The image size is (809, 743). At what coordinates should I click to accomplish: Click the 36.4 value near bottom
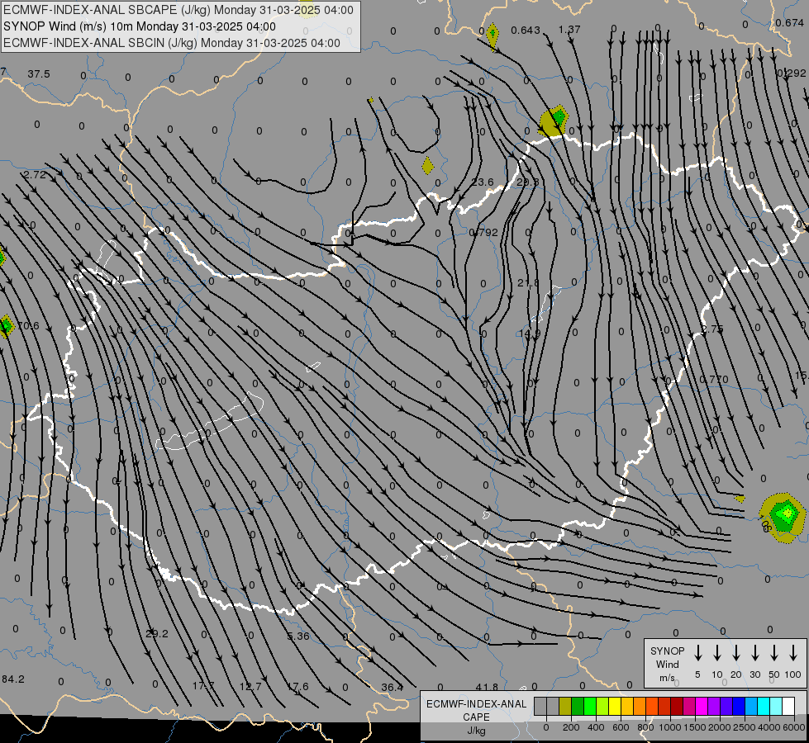pos(393,688)
